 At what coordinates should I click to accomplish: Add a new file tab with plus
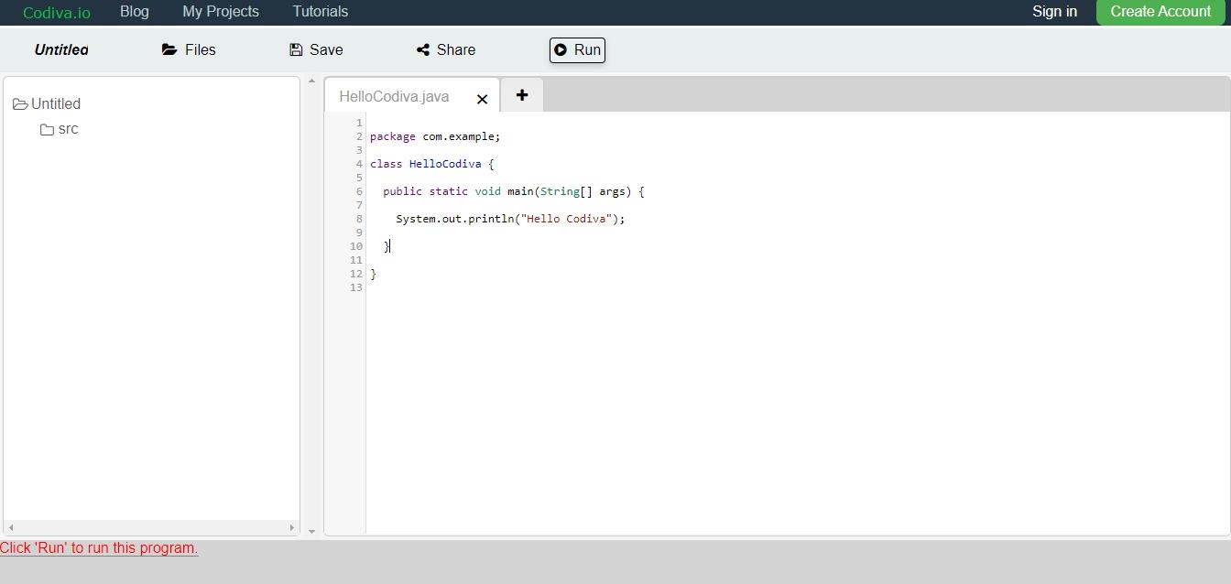(522, 95)
